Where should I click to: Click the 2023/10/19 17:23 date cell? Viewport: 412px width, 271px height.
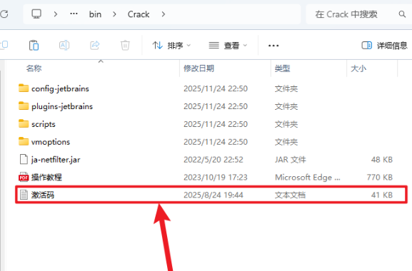[216, 178]
